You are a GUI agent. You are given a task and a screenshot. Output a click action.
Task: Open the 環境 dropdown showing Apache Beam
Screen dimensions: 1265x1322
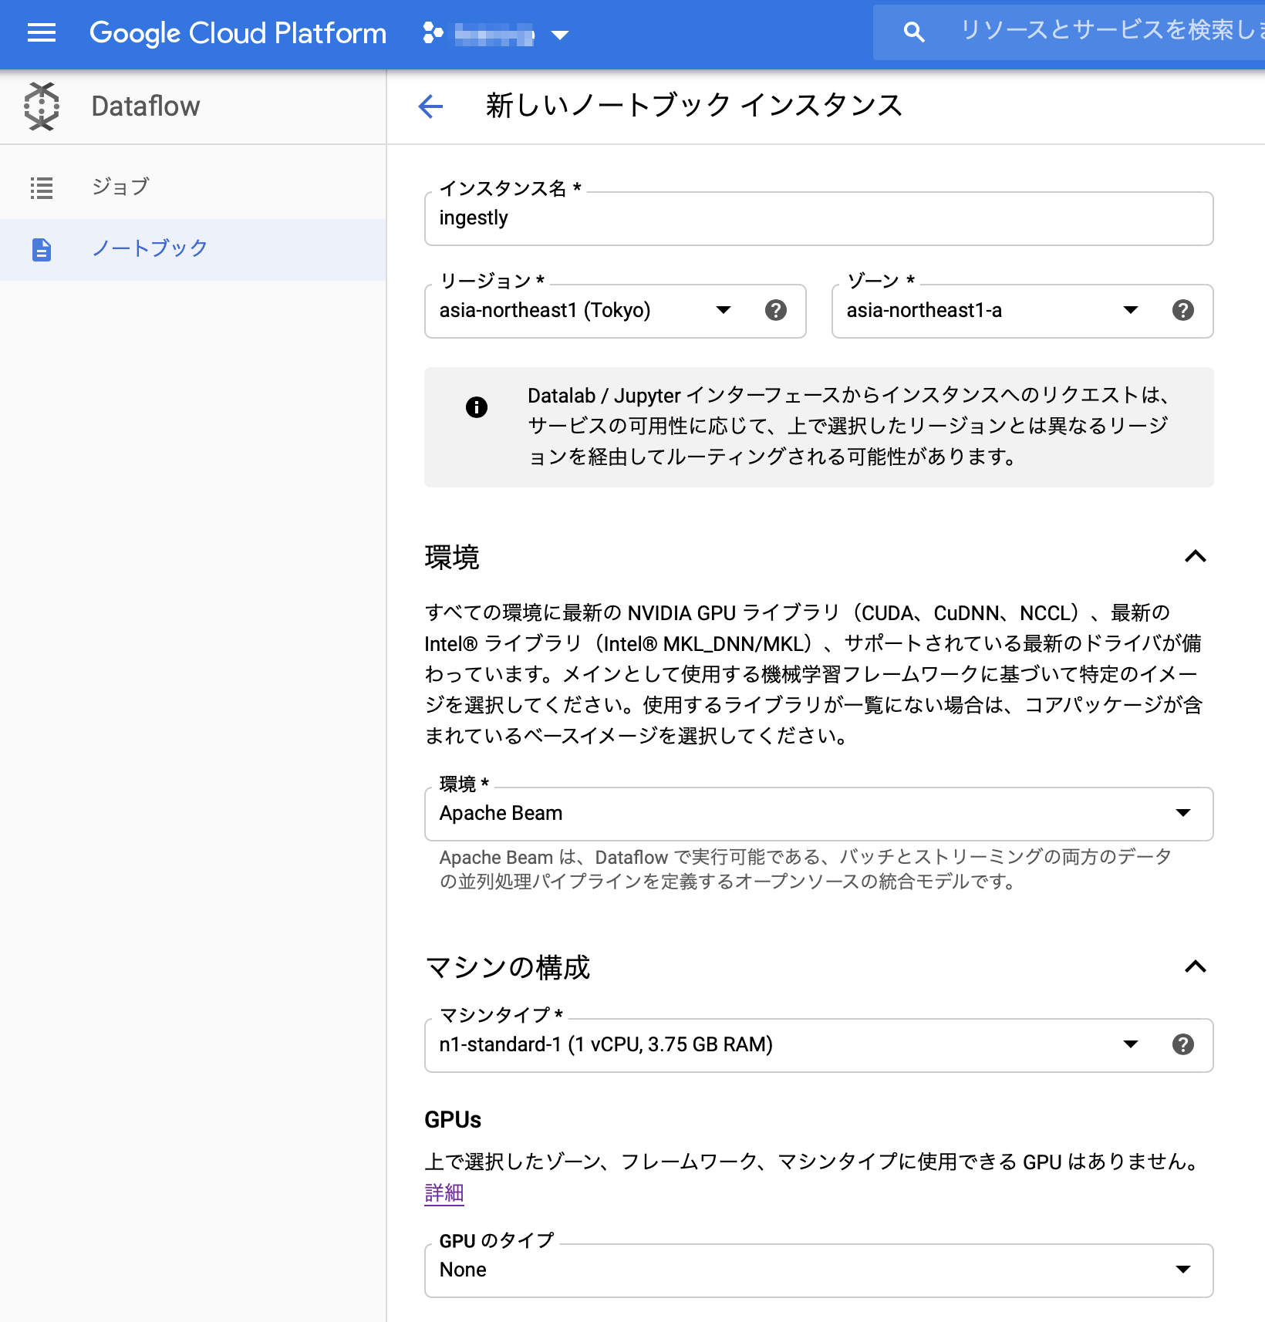(818, 814)
